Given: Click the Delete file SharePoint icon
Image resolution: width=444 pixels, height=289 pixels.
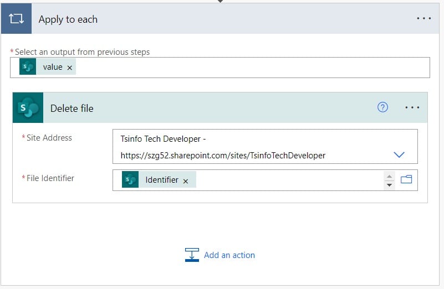Looking at the screenshot, I should 28,108.
